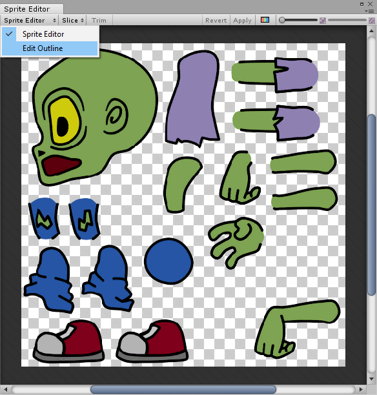Viewport: 377px width, 395px height.
Task: Select the bent green arm with fist sprite
Action: pyautogui.click(x=298, y=329)
